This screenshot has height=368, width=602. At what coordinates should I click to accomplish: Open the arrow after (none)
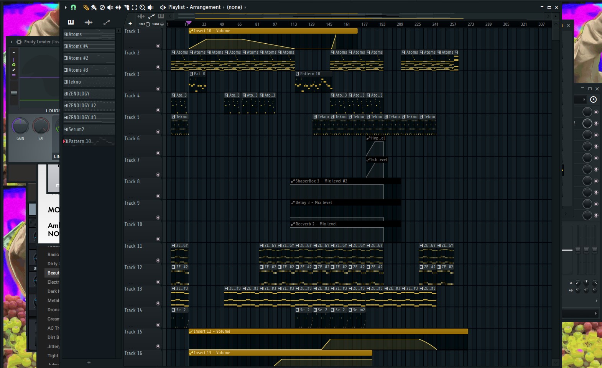point(245,7)
